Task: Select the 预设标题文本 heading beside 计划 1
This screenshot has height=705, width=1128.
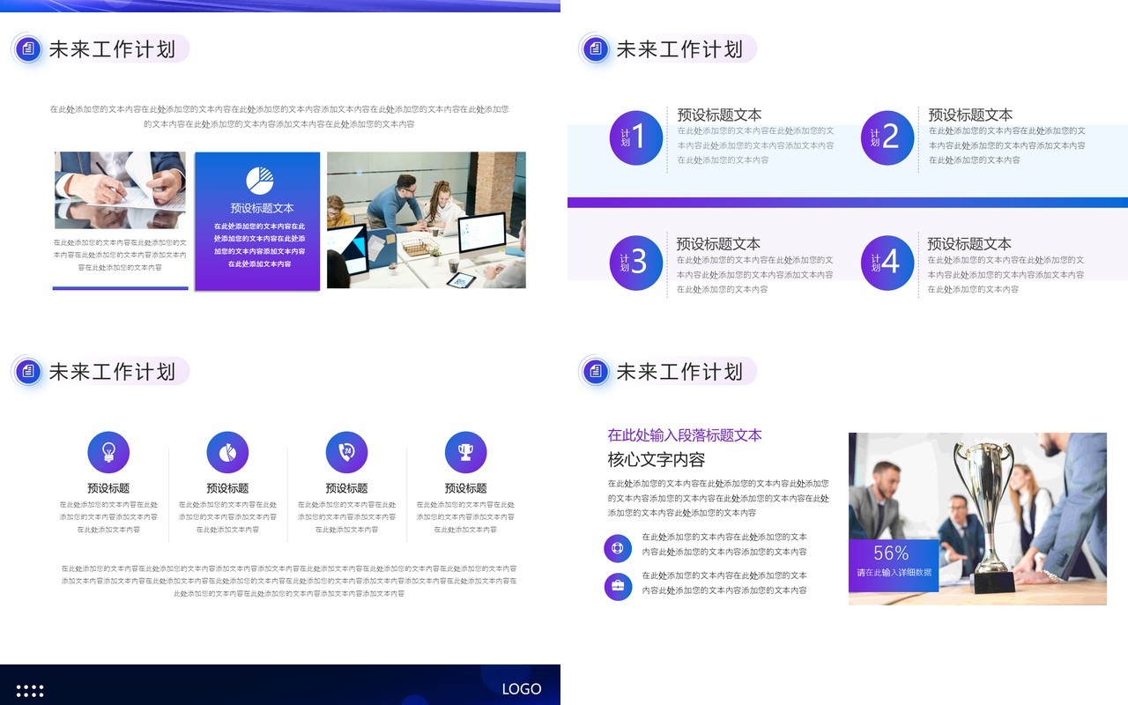Action: pos(719,115)
